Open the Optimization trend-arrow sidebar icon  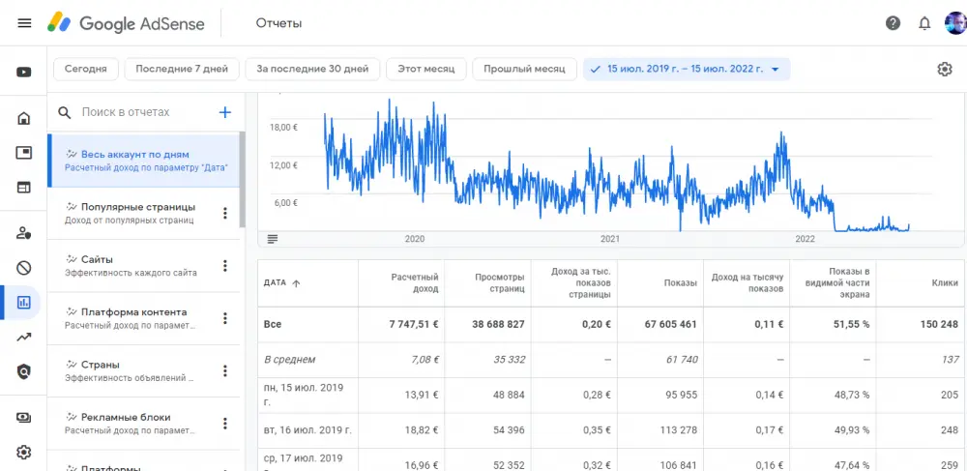(24, 338)
